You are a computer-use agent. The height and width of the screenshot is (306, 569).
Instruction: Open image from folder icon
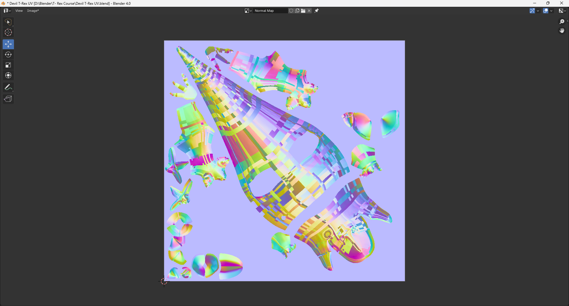coord(303,11)
